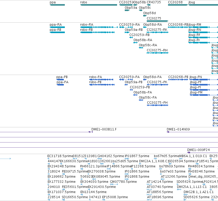218x201 pixels.
Task: Click the 'EK171037.5prime' EST label
Action: point(61,192)
